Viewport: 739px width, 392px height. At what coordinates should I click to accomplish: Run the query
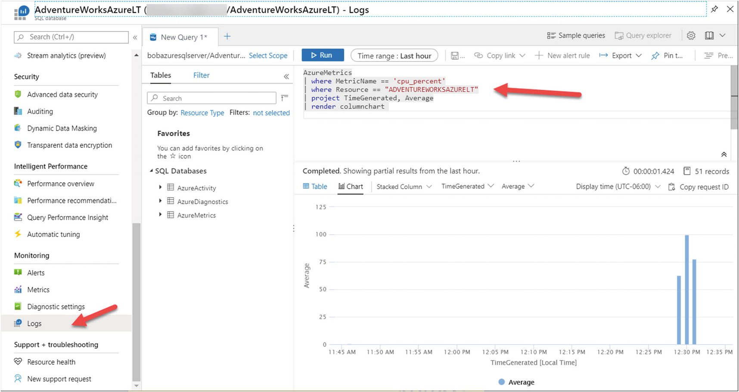323,55
